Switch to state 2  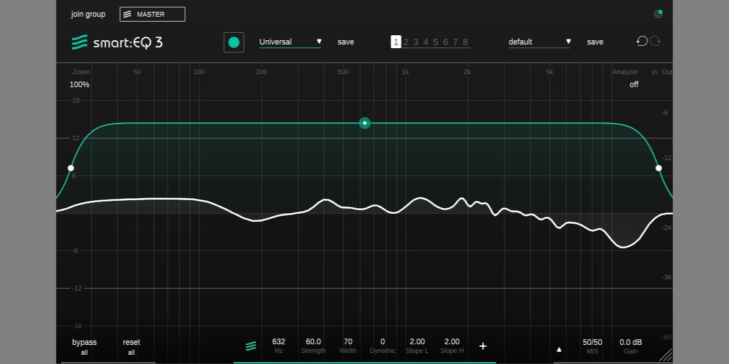(406, 42)
